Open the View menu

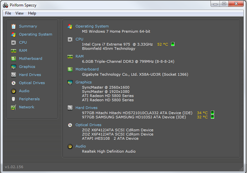coord(19,13)
